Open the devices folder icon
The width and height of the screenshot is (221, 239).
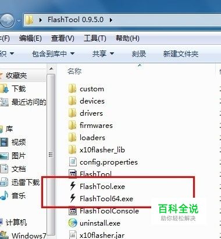point(72,101)
